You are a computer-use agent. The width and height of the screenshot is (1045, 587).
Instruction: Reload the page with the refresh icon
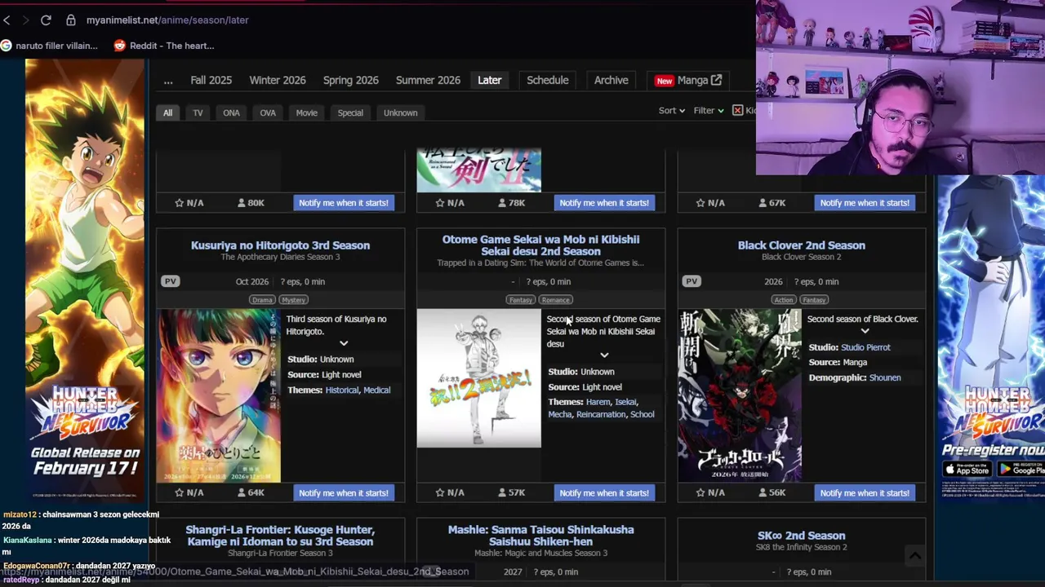pos(46,20)
